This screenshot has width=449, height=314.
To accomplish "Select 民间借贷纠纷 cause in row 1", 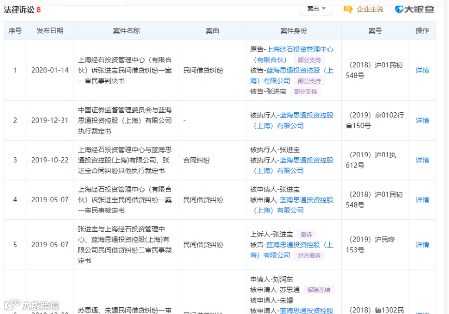I will point(203,70).
